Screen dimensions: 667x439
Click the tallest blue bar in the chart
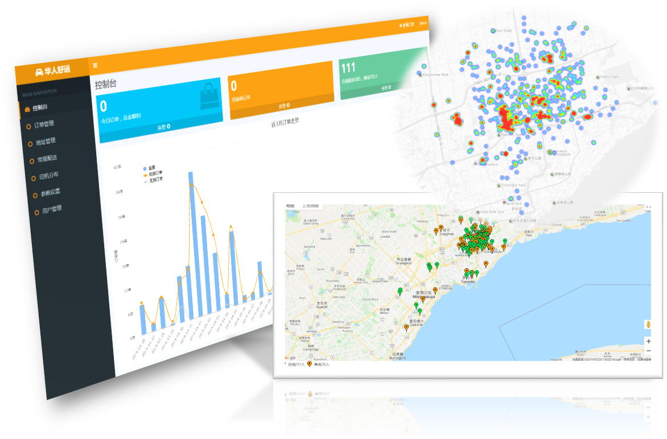196,245
